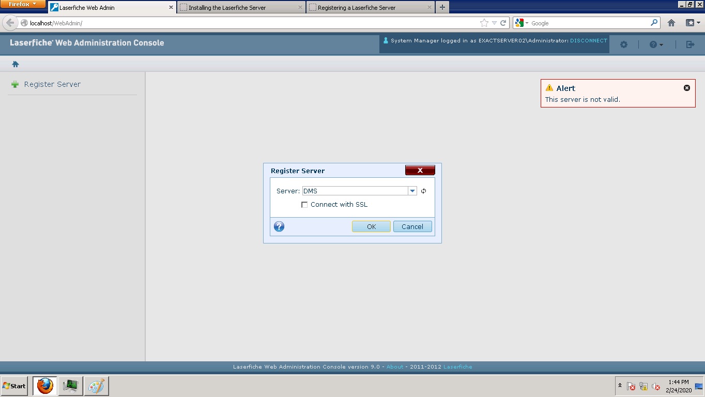The height and width of the screenshot is (397, 705).
Task: Switch to the Laserfiche Web Admin tab
Action: (x=112, y=8)
